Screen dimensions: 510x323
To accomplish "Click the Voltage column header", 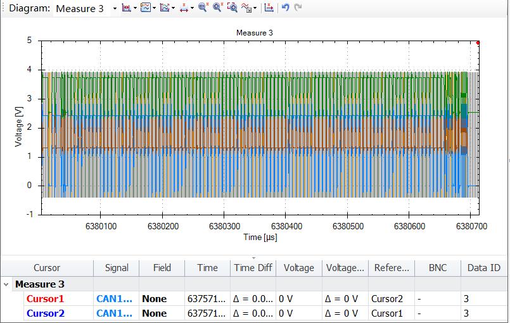I will coord(298,268).
